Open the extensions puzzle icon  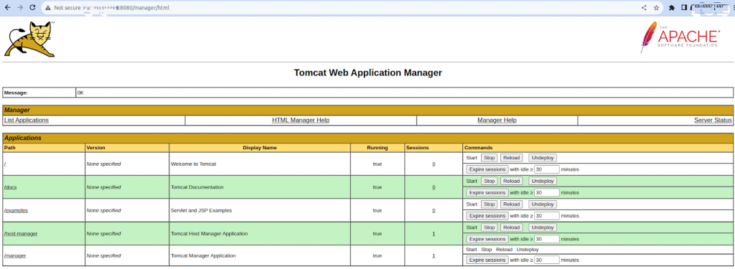(x=671, y=7)
